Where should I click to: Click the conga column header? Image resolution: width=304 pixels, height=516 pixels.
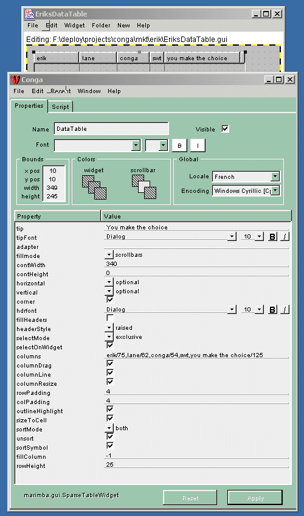tap(133, 58)
